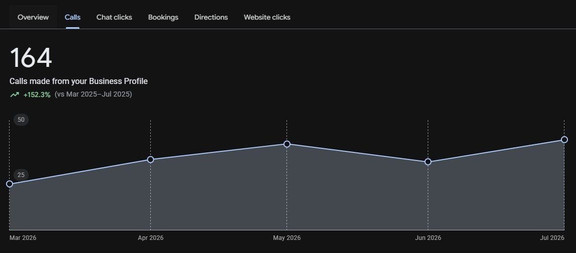
Task: Switch to the Overview tab
Action: [33, 17]
